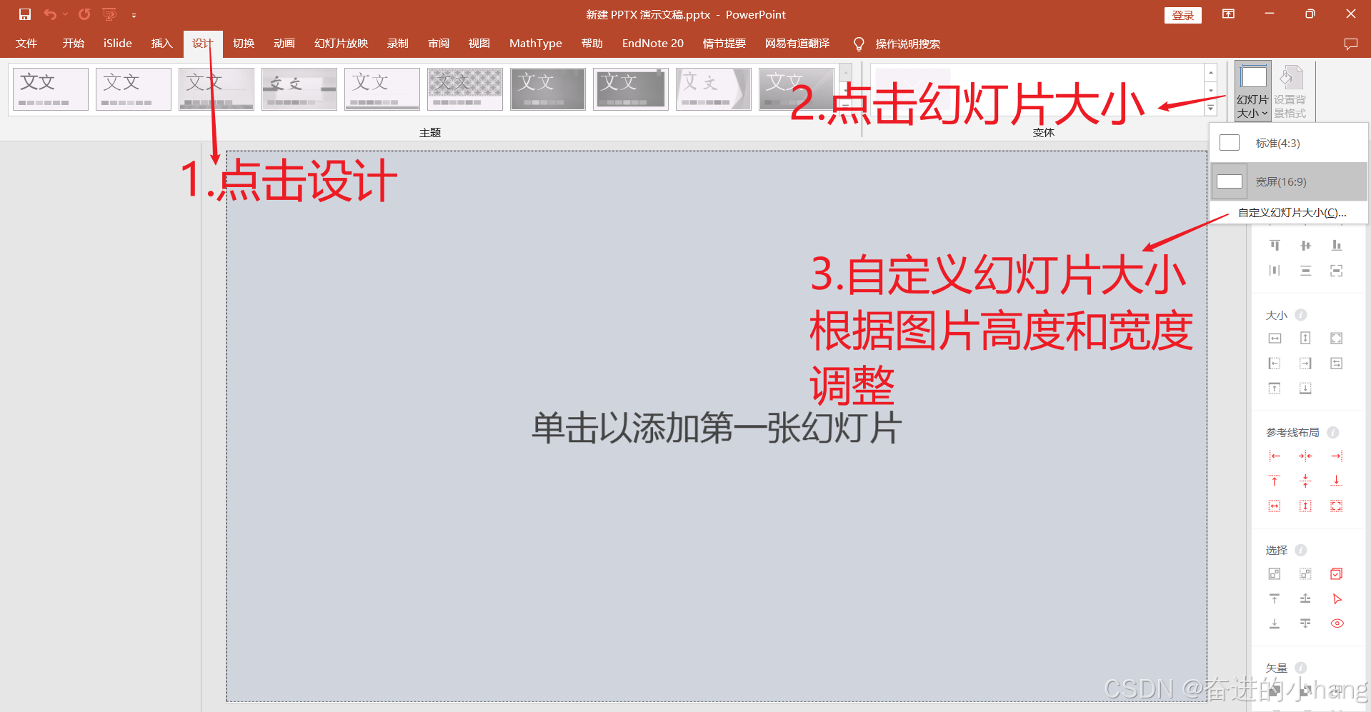Open the MathType tab
The image size is (1371, 712).
click(536, 44)
